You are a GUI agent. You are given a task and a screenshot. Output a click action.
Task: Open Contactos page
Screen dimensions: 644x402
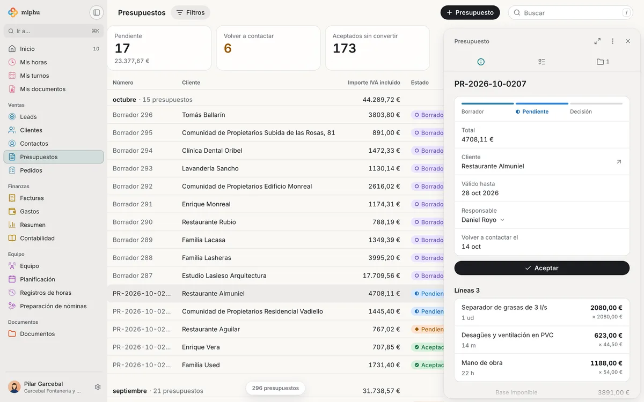(54, 144)
